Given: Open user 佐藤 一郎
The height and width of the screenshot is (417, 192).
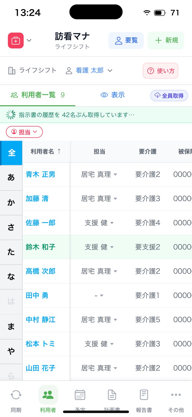Looking at the screenshot, I should 40,223.
